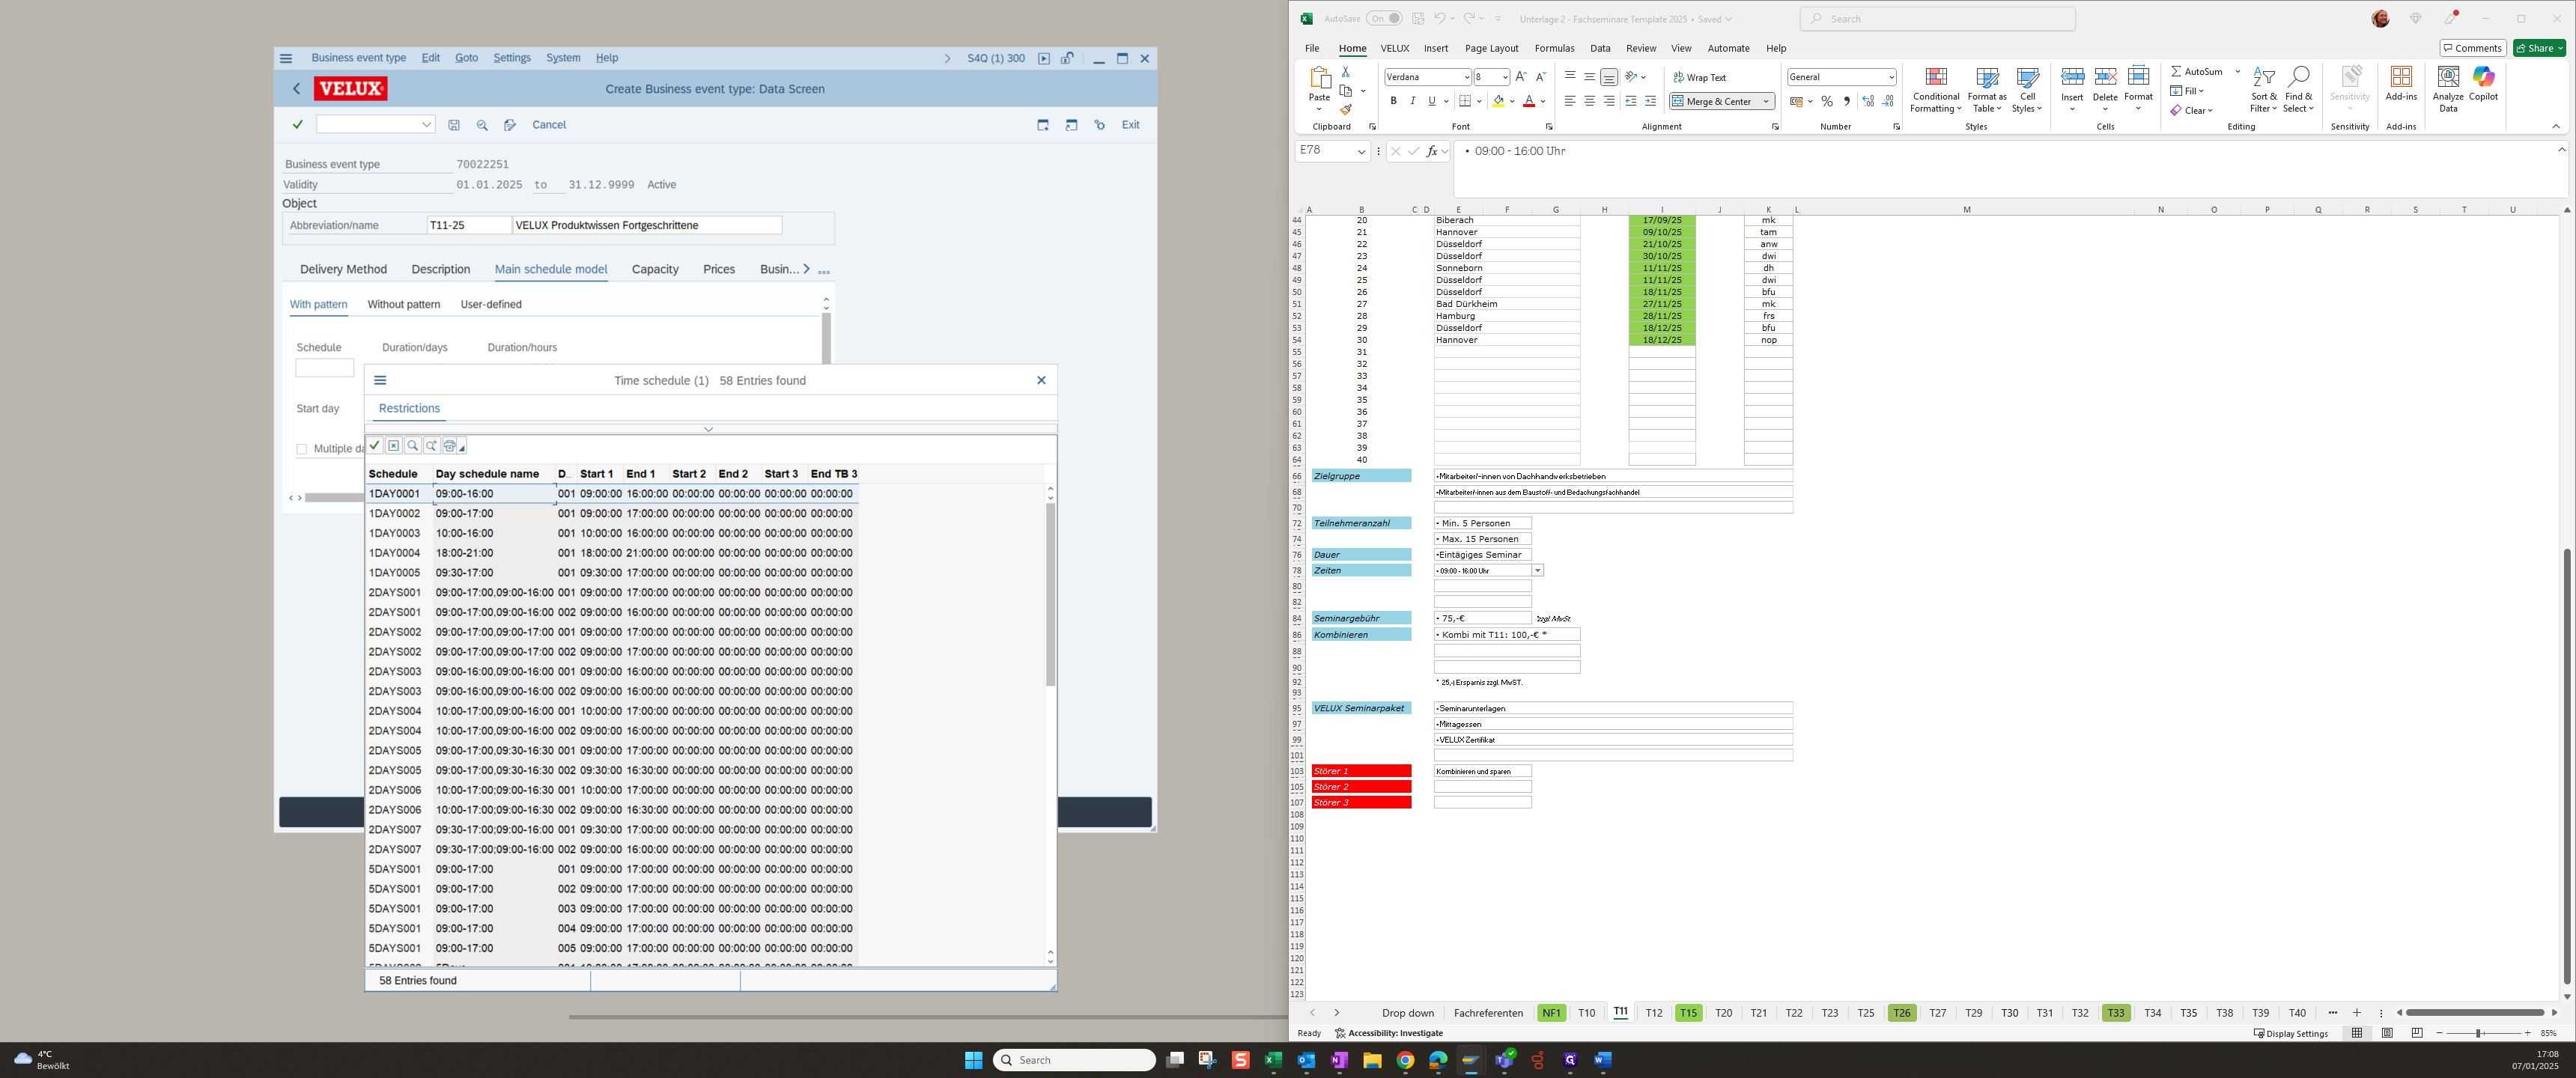
Task: Select the T15 sheet tab in Excel
Action: [x=1688, y=1013]
